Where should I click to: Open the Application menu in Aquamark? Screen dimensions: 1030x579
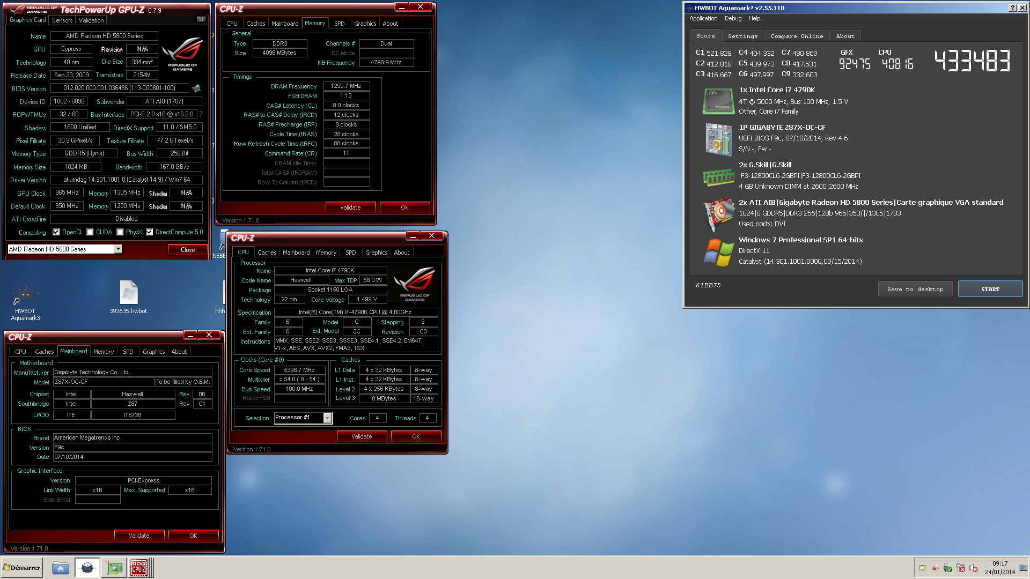pyautogui.click(x=703, y=19)
